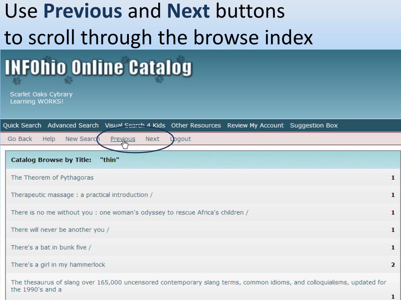Screen dimensions: 401x300
Task: Open the Suggestion Box
Action: (314, 125)
